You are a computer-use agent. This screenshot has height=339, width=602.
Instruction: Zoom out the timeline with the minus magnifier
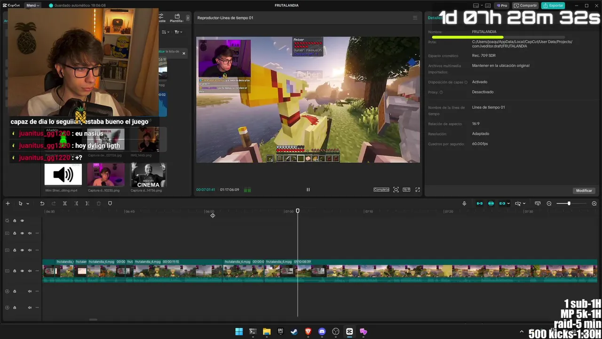coord(549,203)
